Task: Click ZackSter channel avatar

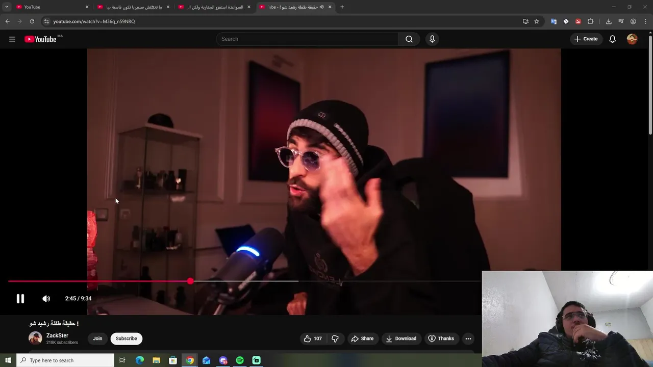Action: 35,338
